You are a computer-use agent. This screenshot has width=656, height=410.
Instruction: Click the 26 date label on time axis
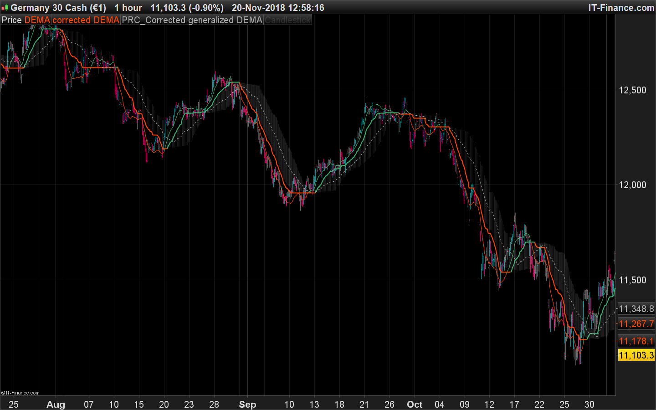point(389,405)
